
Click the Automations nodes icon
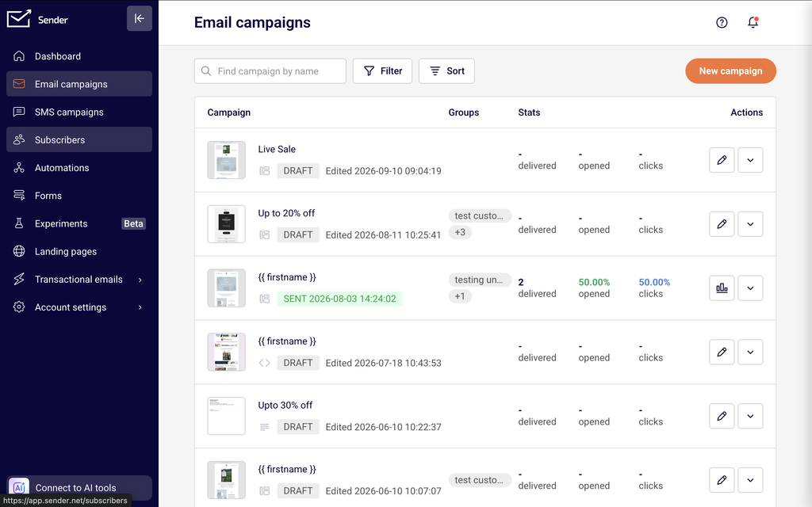pyautogui.click(x=19, y=168)
